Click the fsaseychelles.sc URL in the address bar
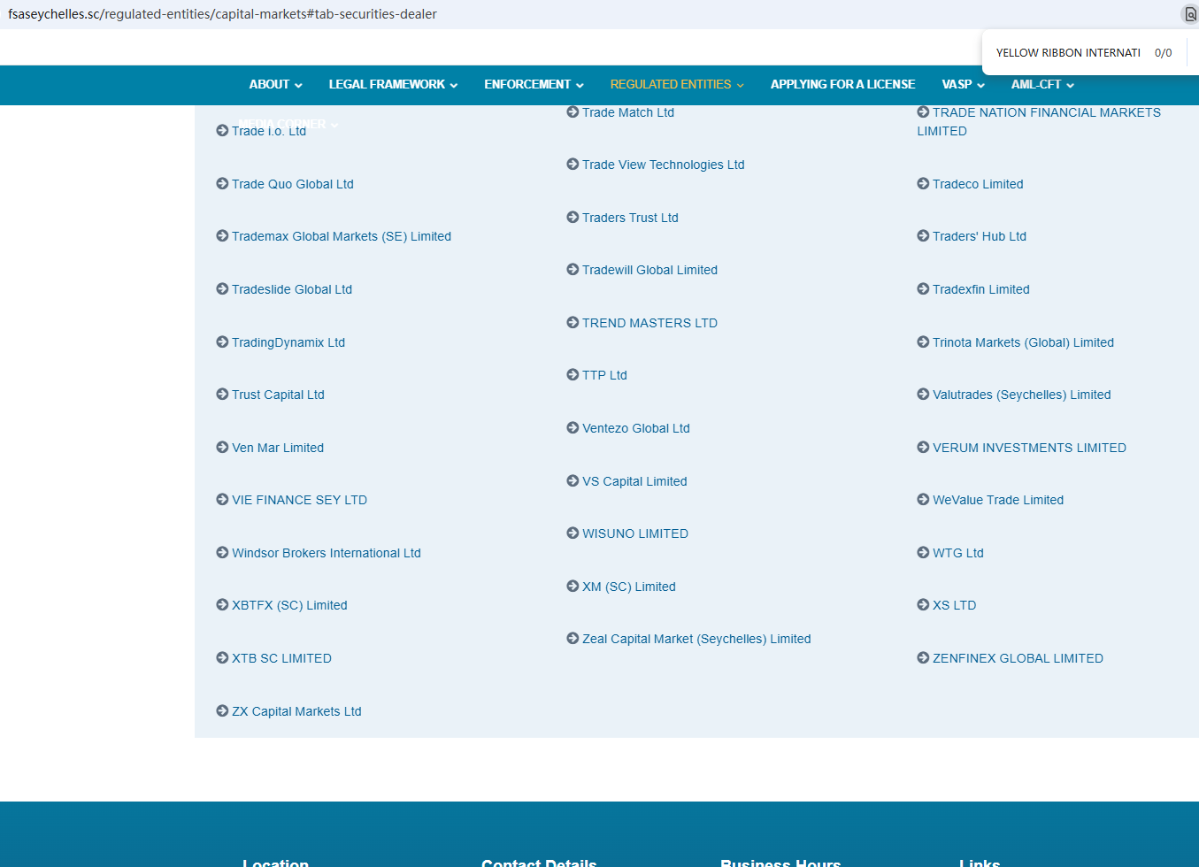The width and height of the screenshot is (1199, 867). 222,14
